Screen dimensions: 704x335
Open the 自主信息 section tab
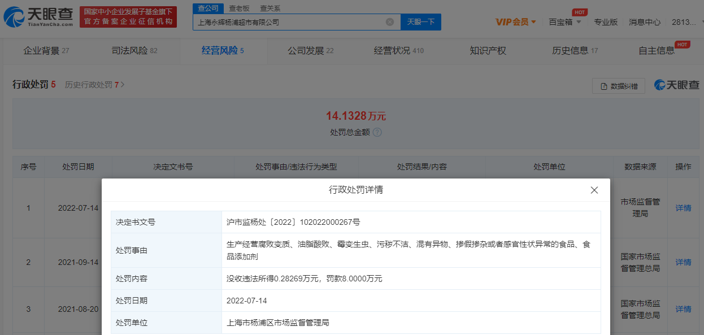(x=657, y=51)
